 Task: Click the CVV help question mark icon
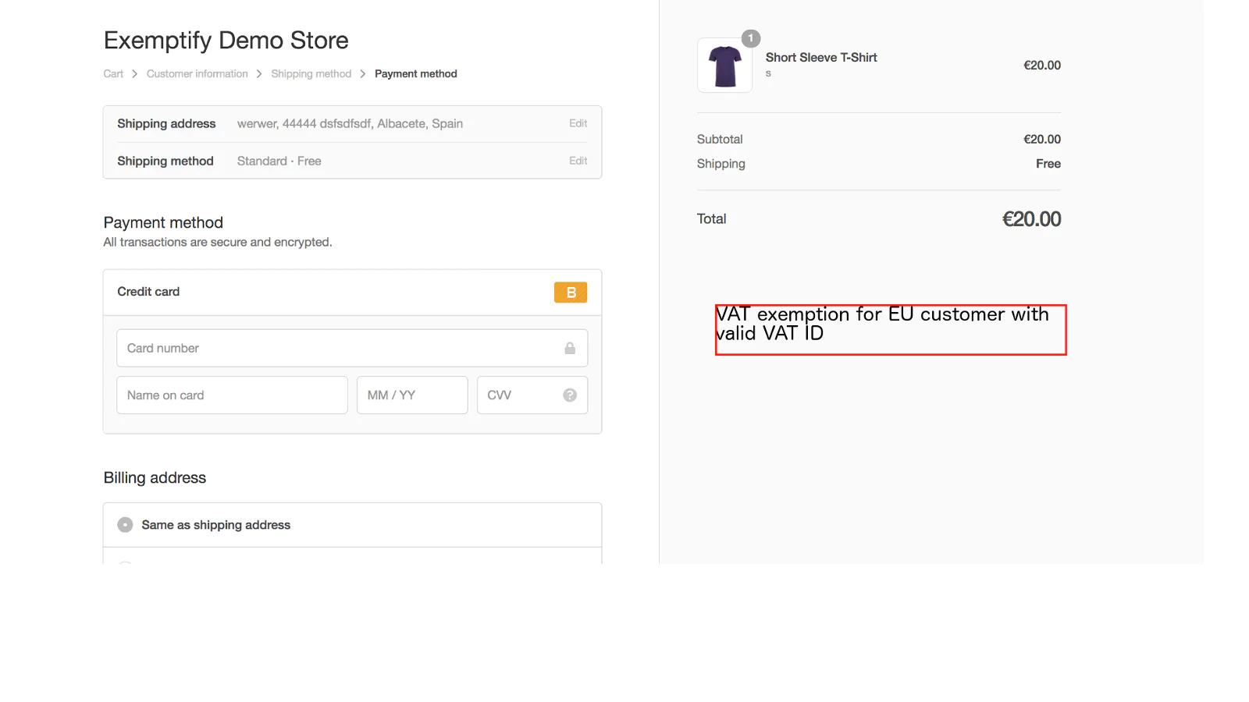point(570,395)
